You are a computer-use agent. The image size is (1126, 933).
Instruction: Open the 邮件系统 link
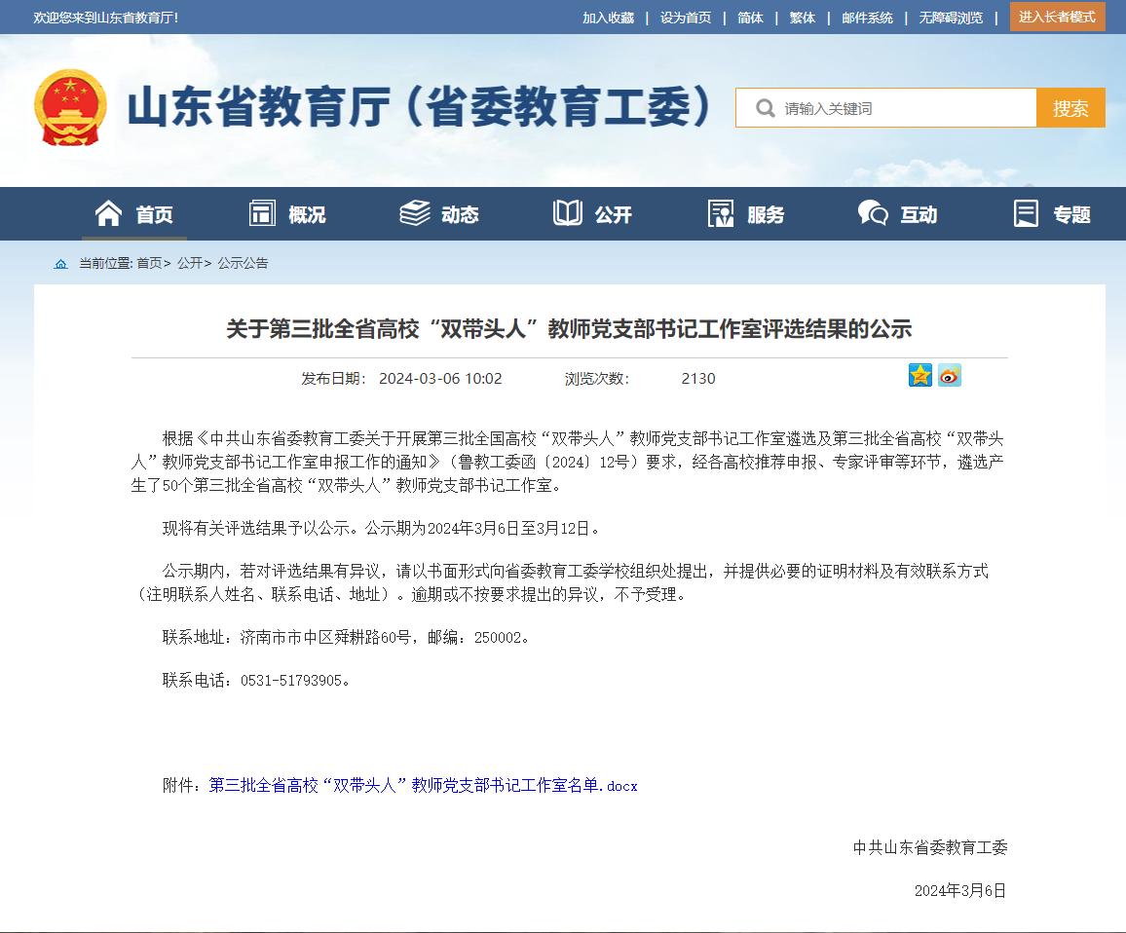(867, 18)
